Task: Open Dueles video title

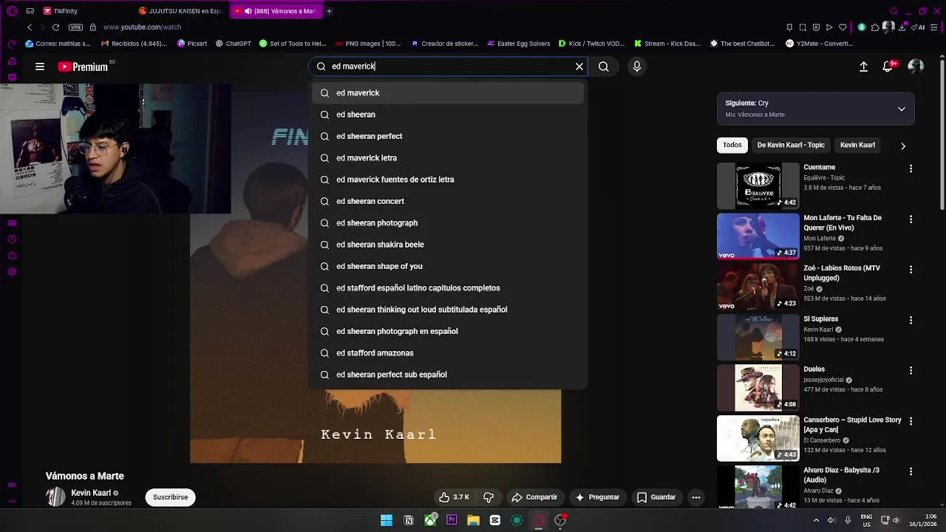Action: (814, 369)
